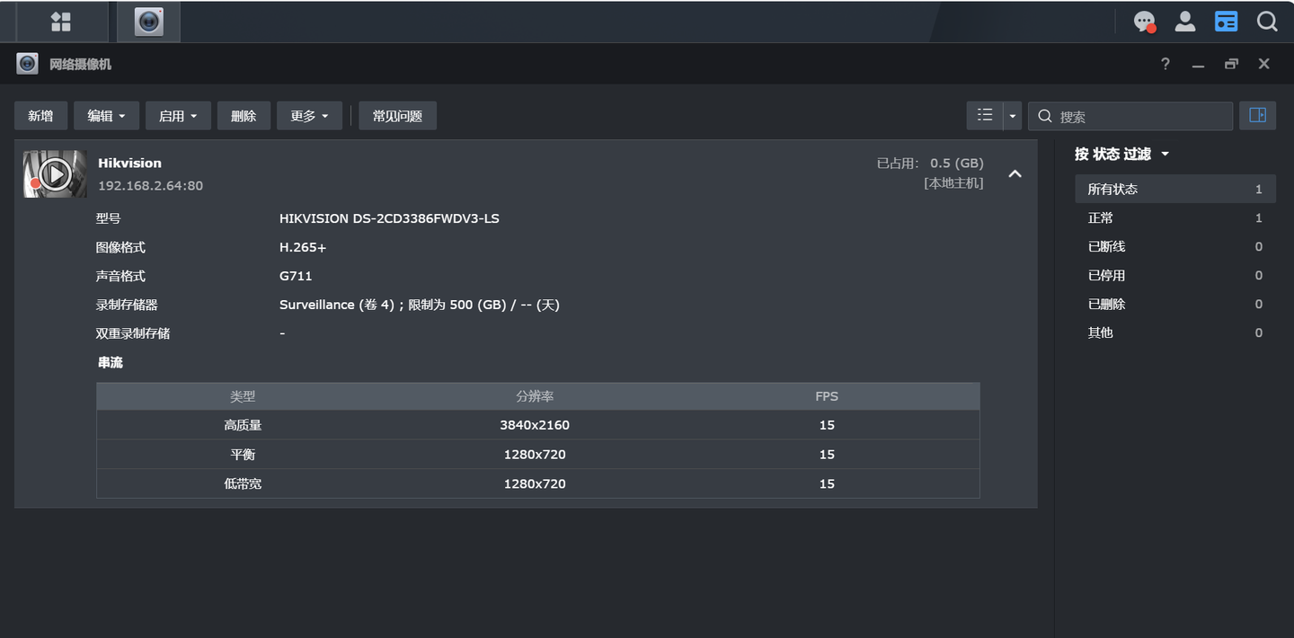Click the 新增 button to add a camera

(40, 116)
